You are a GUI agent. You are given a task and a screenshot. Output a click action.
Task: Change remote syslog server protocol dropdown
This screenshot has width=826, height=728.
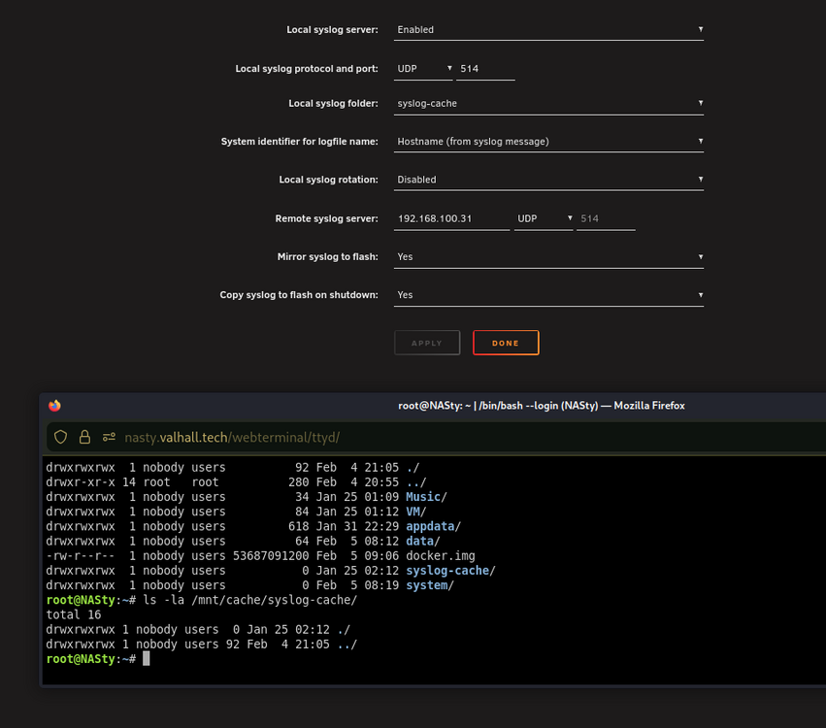tap(544, 218)
